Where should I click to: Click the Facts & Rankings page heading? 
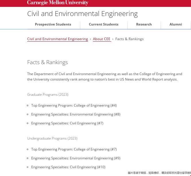coord(47,62)
